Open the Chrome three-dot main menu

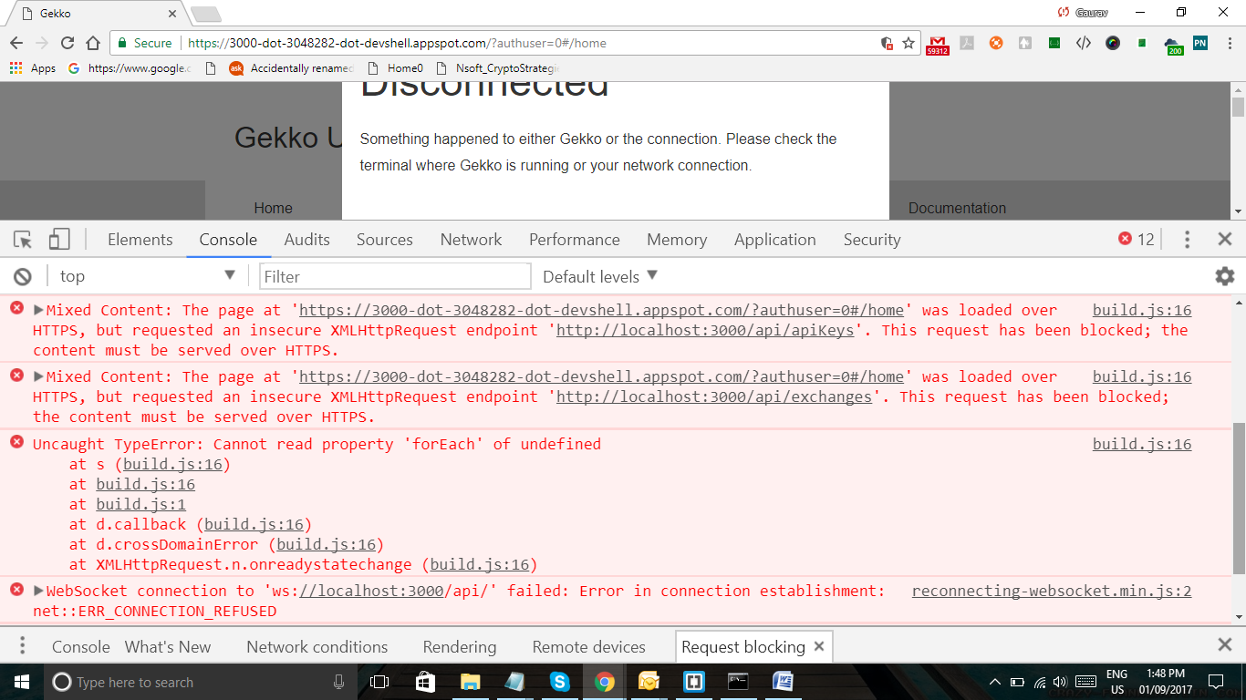tap(1228, 43)
